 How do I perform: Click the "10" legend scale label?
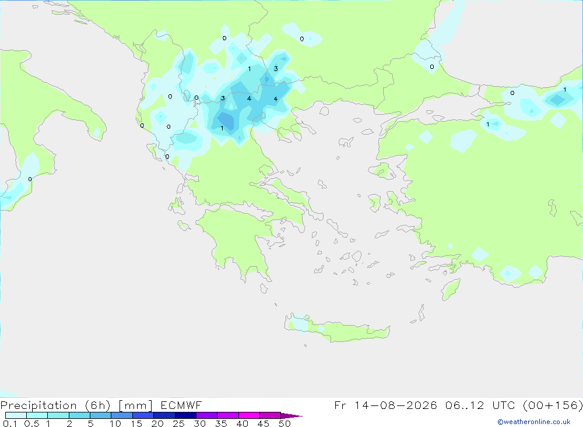click(x=115, y=424)
